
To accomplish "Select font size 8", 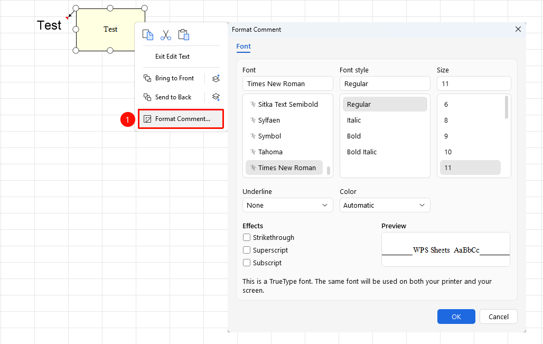I will click(470, 120).
